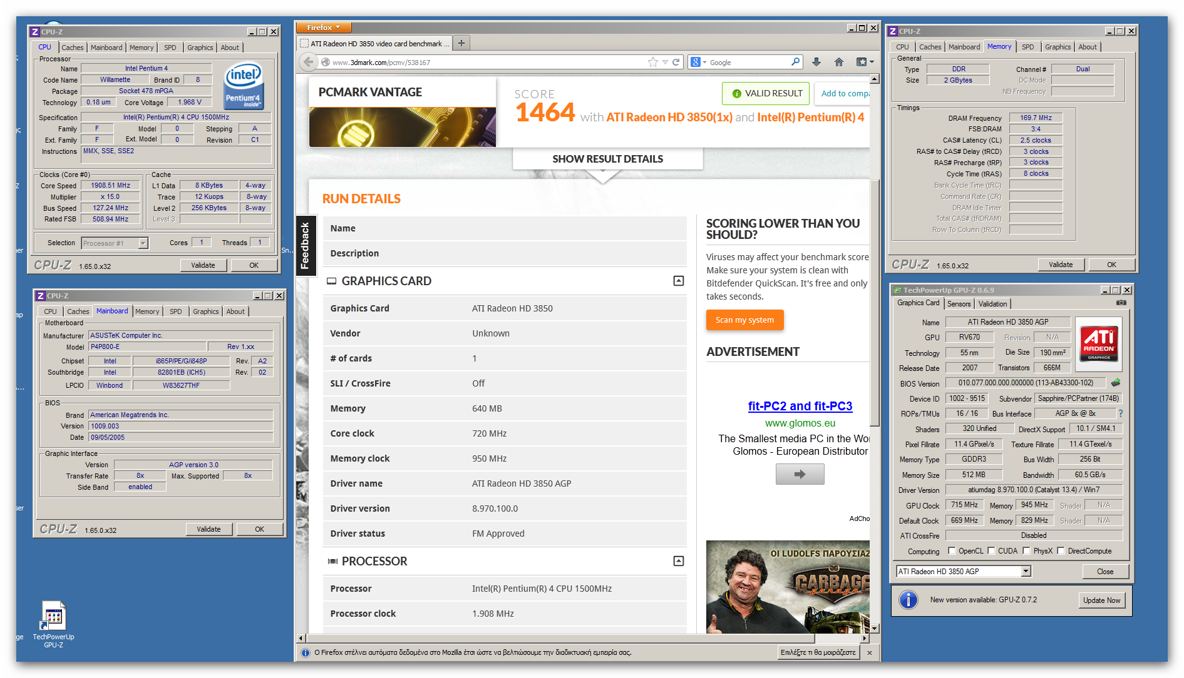Click Scan my system button
Viewport: 1184px width, 678px height.
tap(744, 320)
